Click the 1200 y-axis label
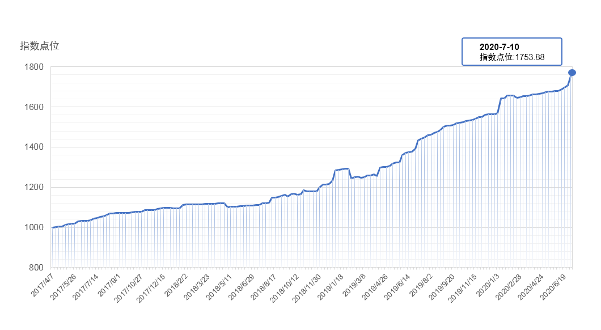 point(33,188)
